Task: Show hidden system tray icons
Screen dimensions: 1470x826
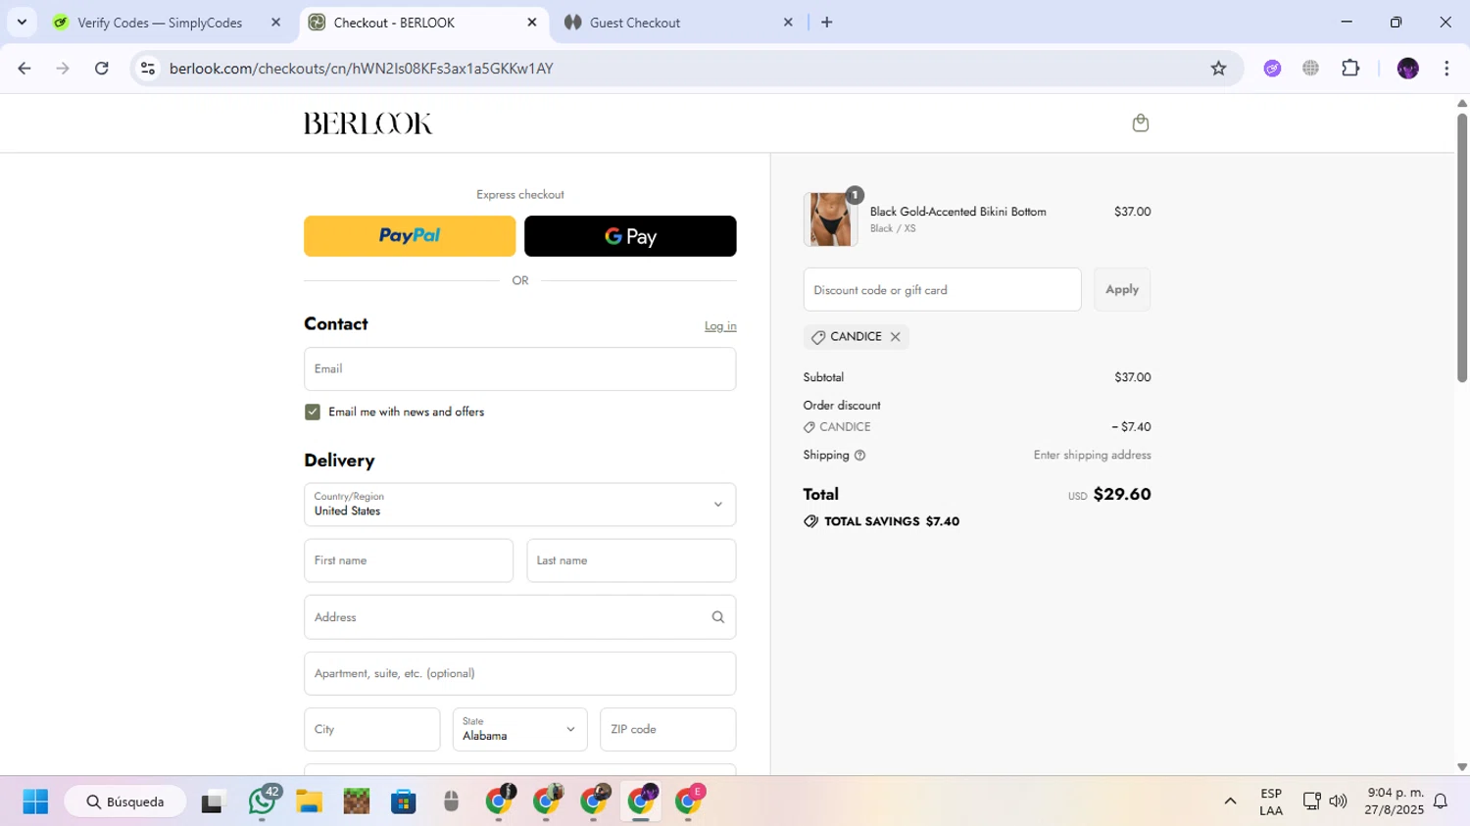Action: point(1230,802)
